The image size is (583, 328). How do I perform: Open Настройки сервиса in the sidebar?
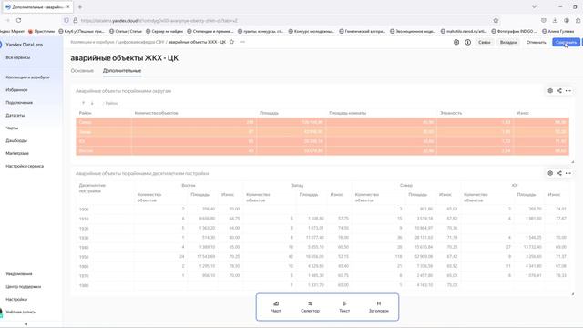[25, 166]
